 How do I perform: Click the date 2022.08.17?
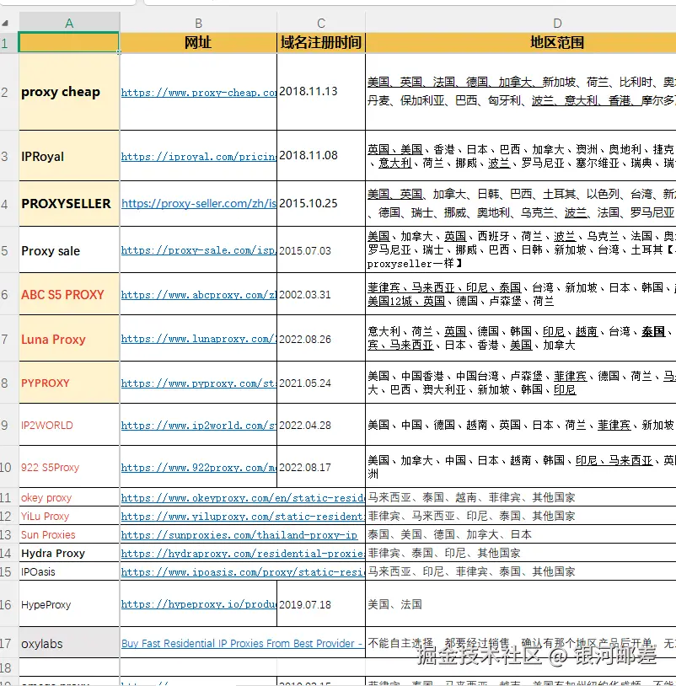point(305,467)
